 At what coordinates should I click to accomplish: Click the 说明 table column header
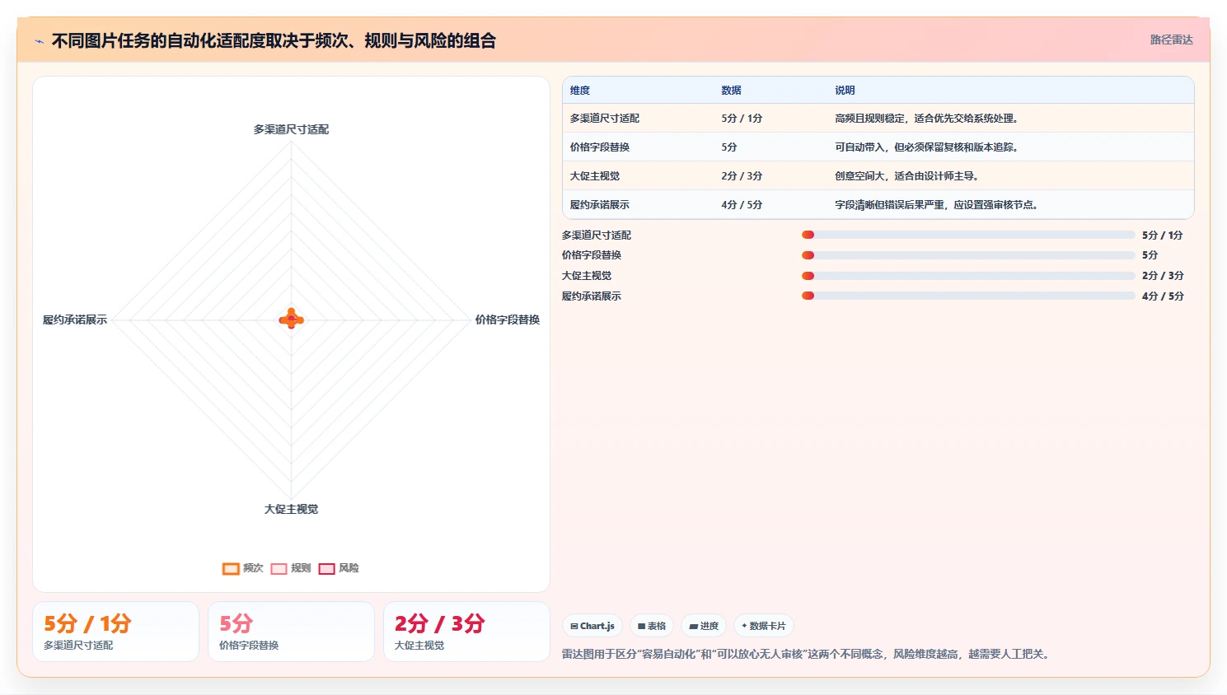(845, 91)
